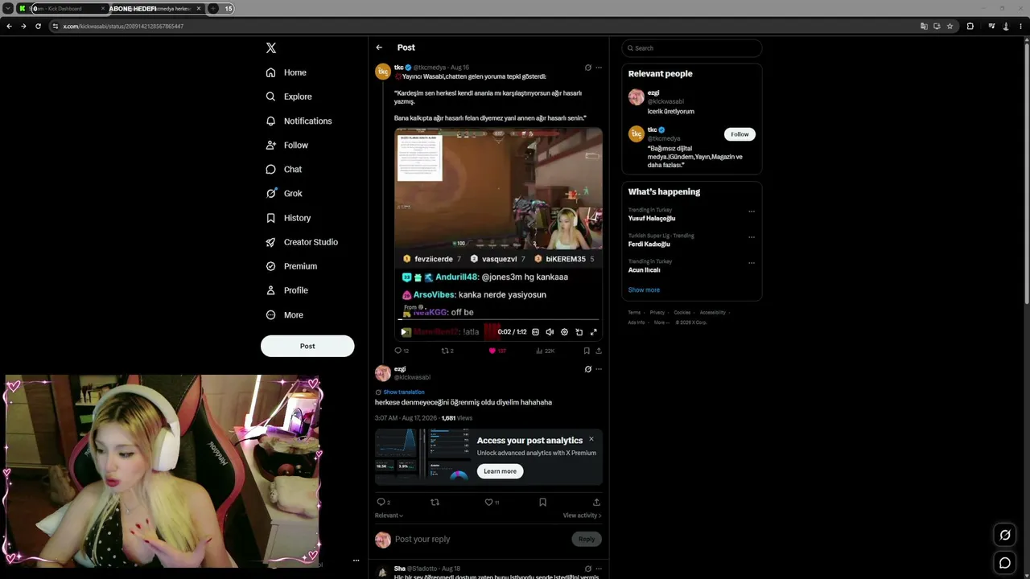
Task: Play the embedded video
Action: click(406, 332)
